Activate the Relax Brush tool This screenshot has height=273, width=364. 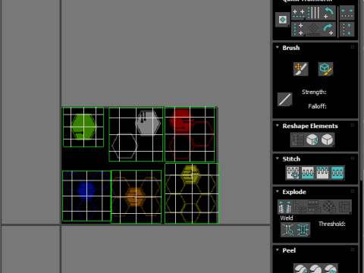(x=325, y=69)
